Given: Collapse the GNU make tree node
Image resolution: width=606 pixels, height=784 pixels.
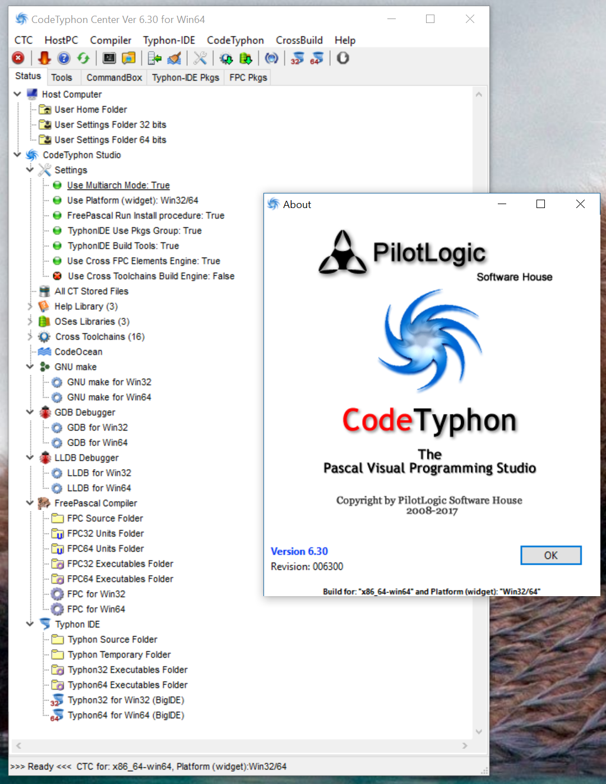Looking at the screenshot, I should point(30,366).
